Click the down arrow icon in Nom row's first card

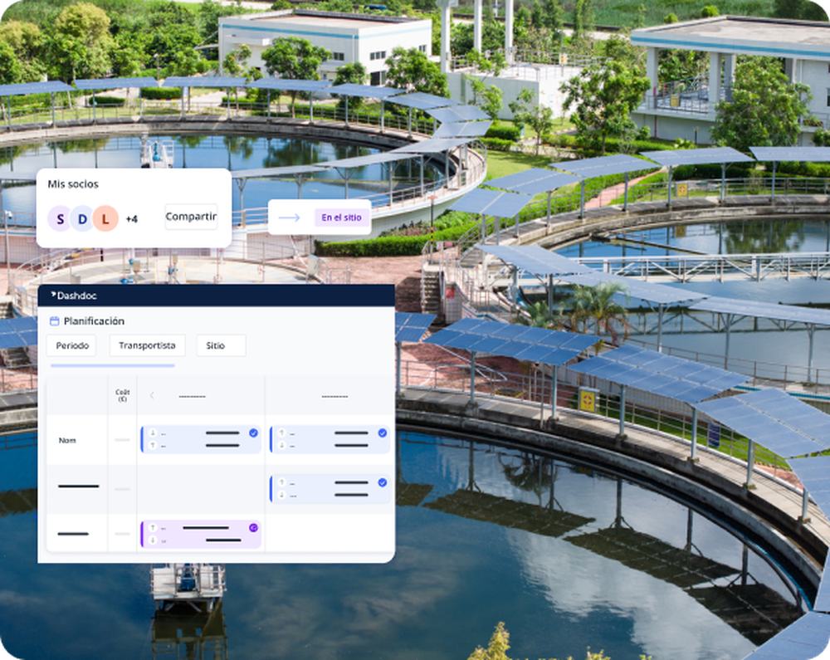[153, 433]
